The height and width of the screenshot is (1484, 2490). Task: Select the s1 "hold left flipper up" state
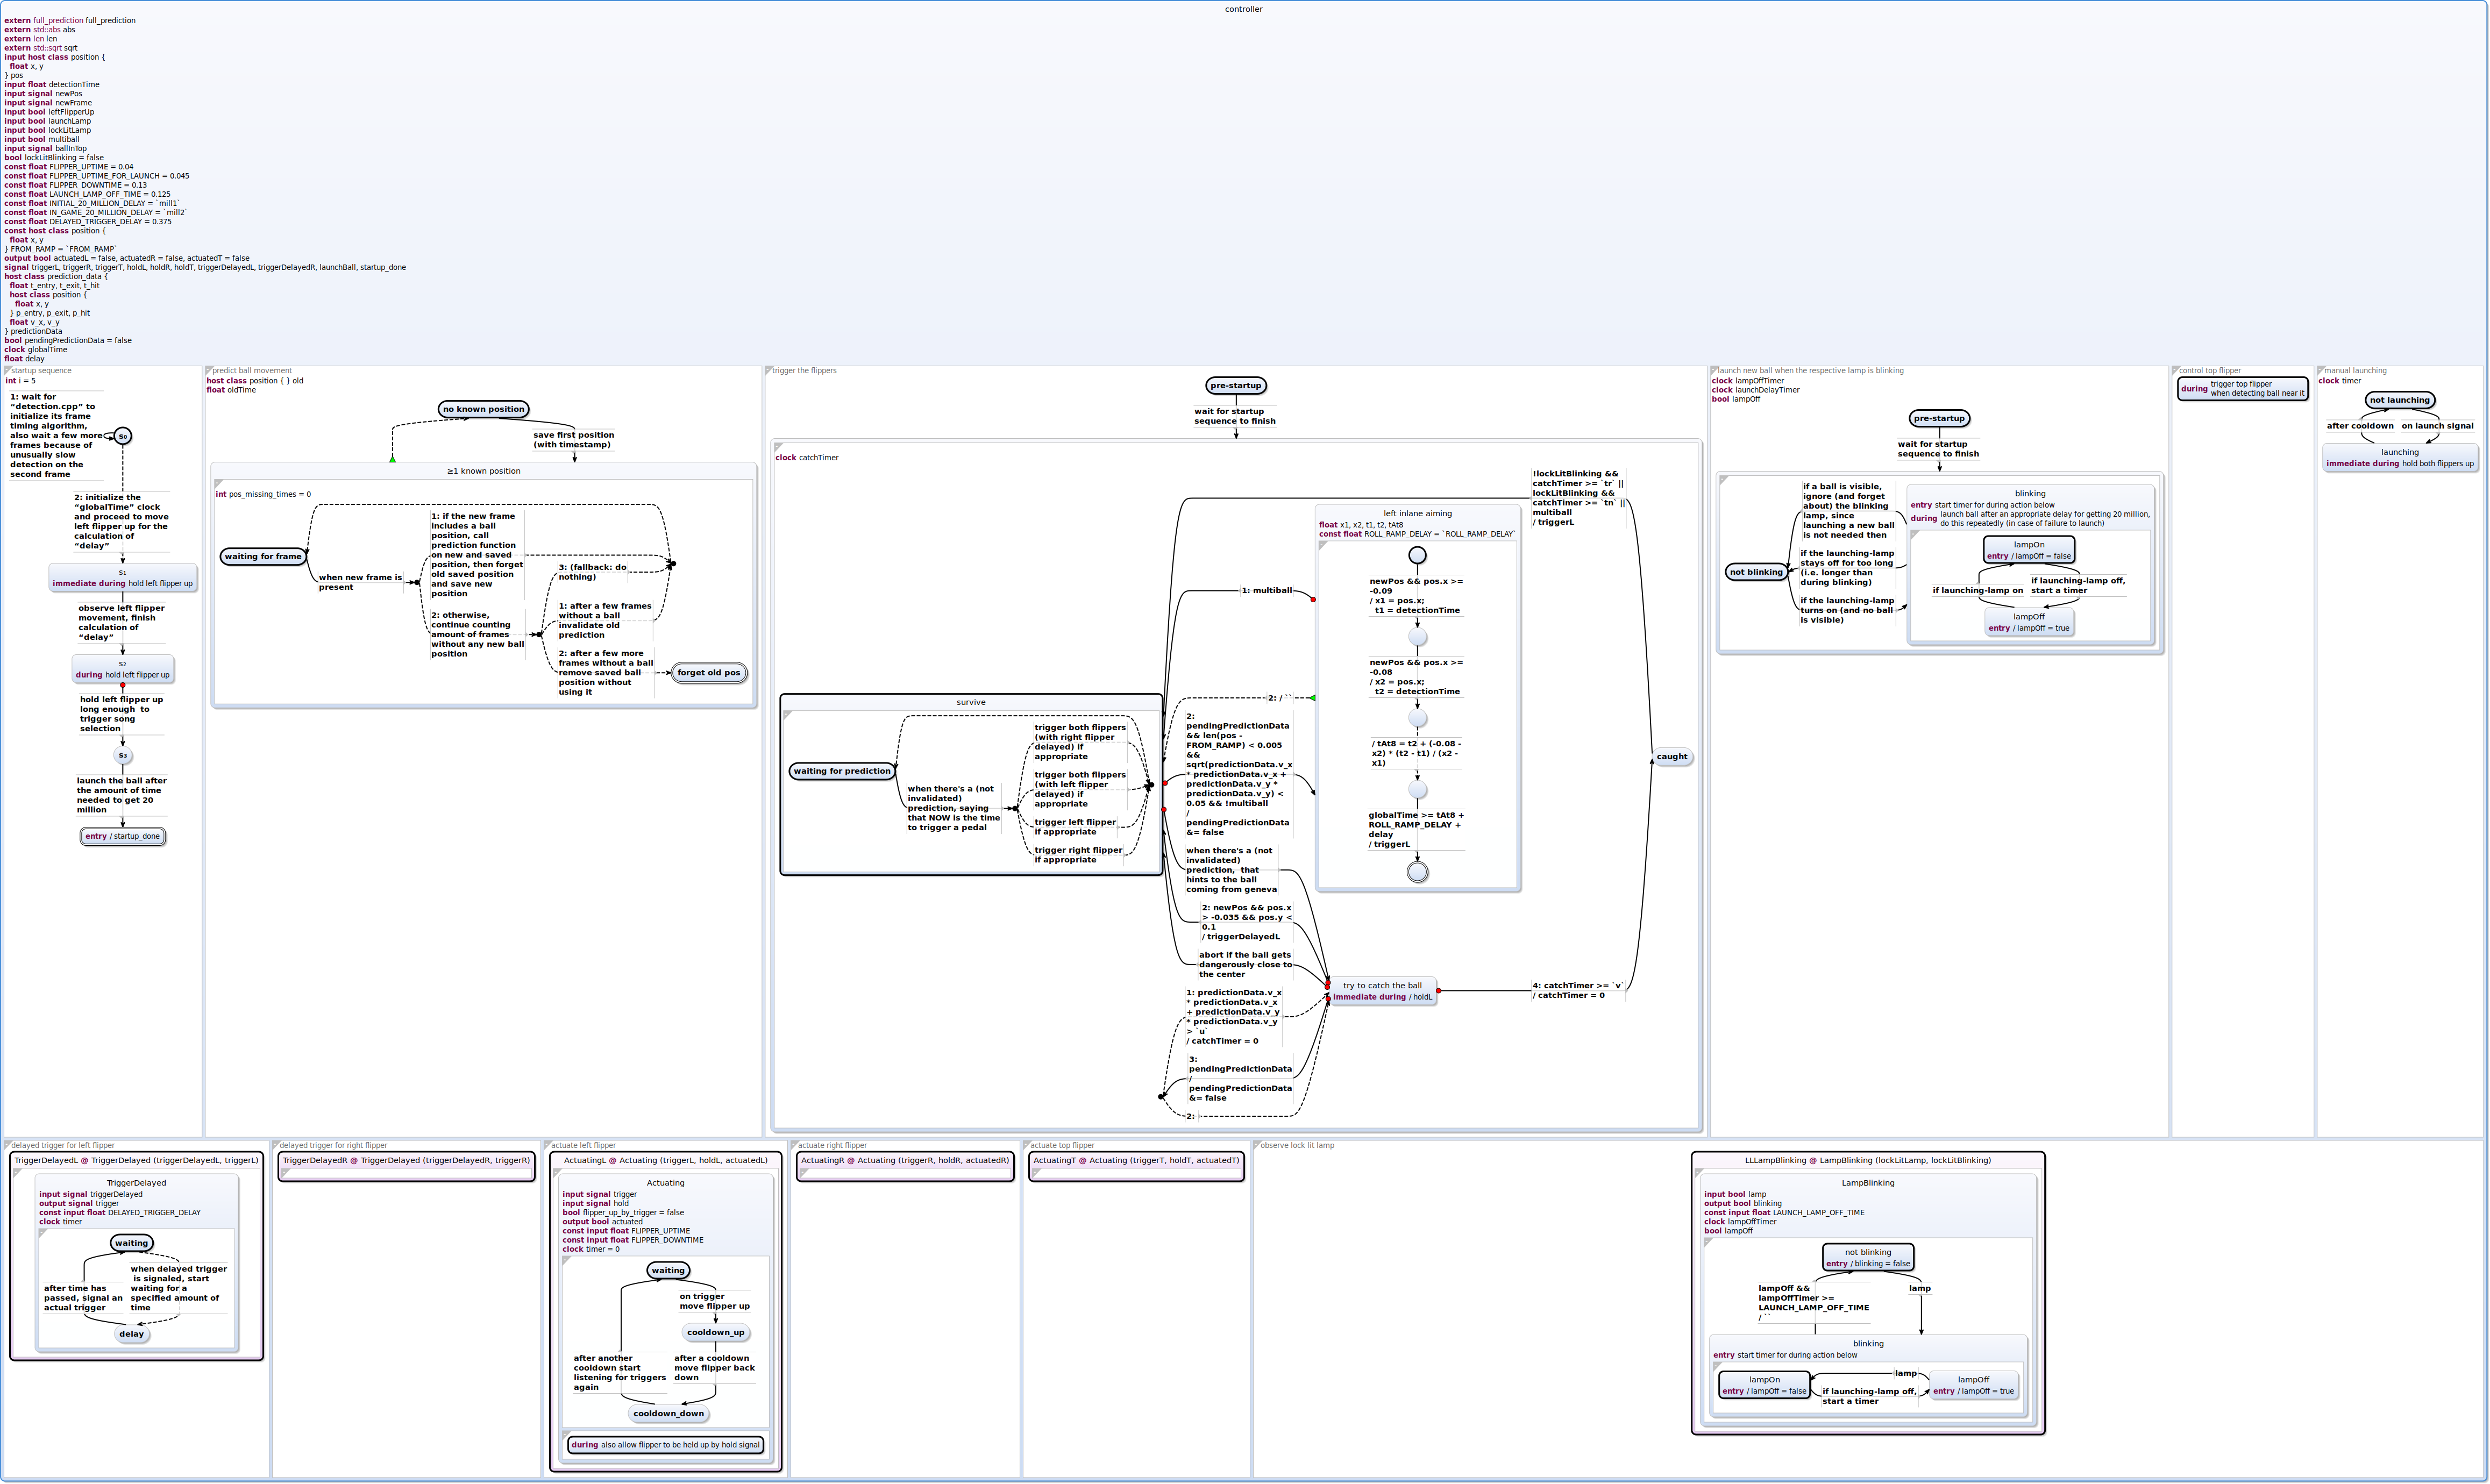click(123, 578)
